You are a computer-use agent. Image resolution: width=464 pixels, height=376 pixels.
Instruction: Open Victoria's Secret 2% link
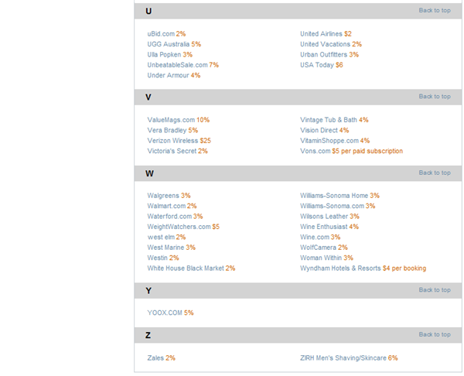[178, 151]
